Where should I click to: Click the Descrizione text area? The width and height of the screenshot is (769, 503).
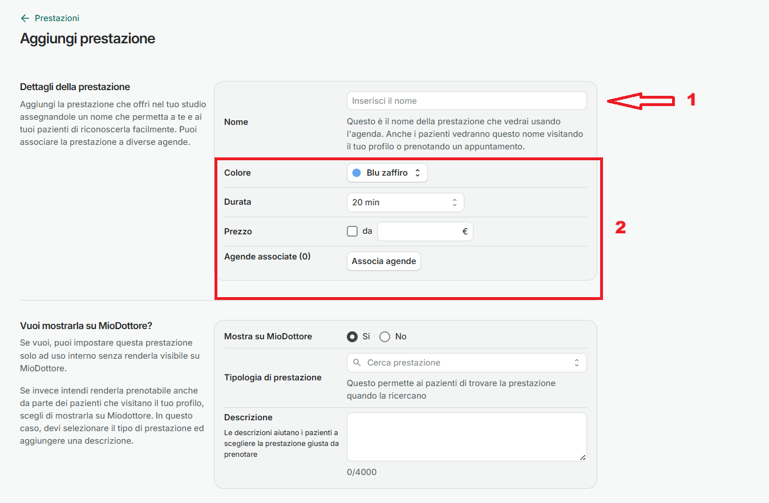pyautogui.click(x=467, y=437)
